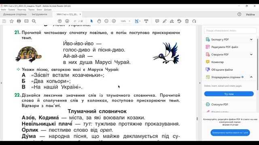Click the document vertical scrollbar handle
259x145 pixels.
point(197,118)
